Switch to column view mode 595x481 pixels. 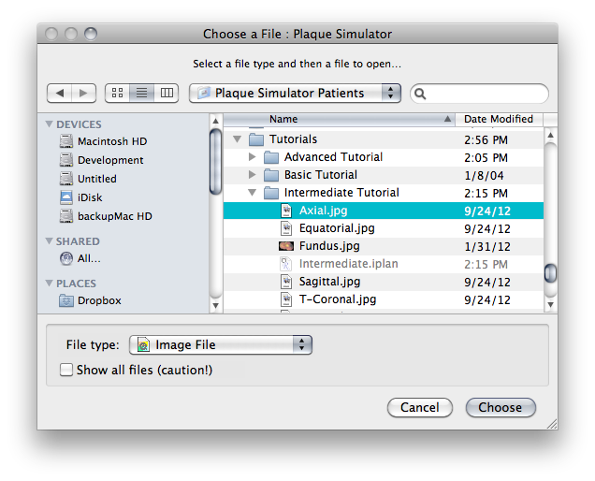coord(167,93)
